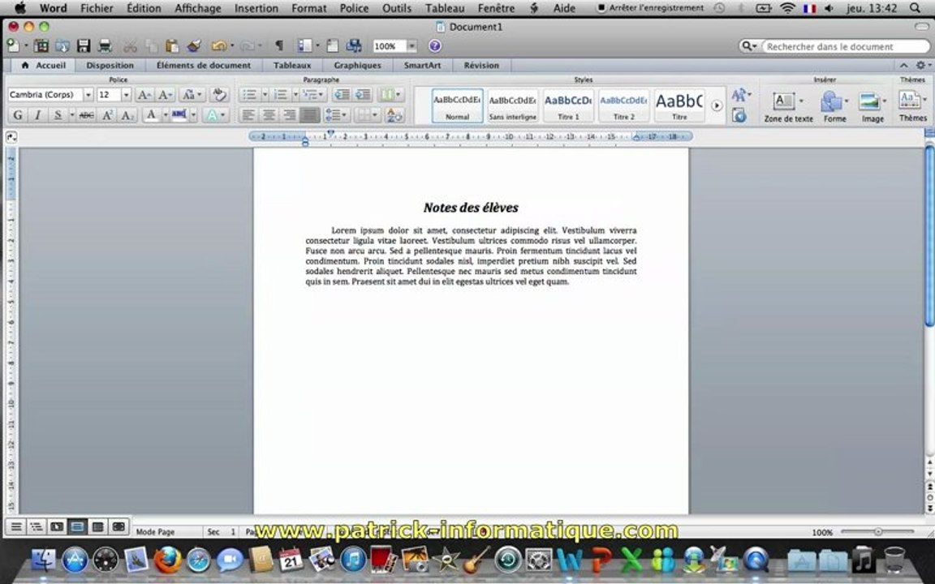Toggle strikethrough ABC formatting
935x584 pixels.
click(87, 115)
